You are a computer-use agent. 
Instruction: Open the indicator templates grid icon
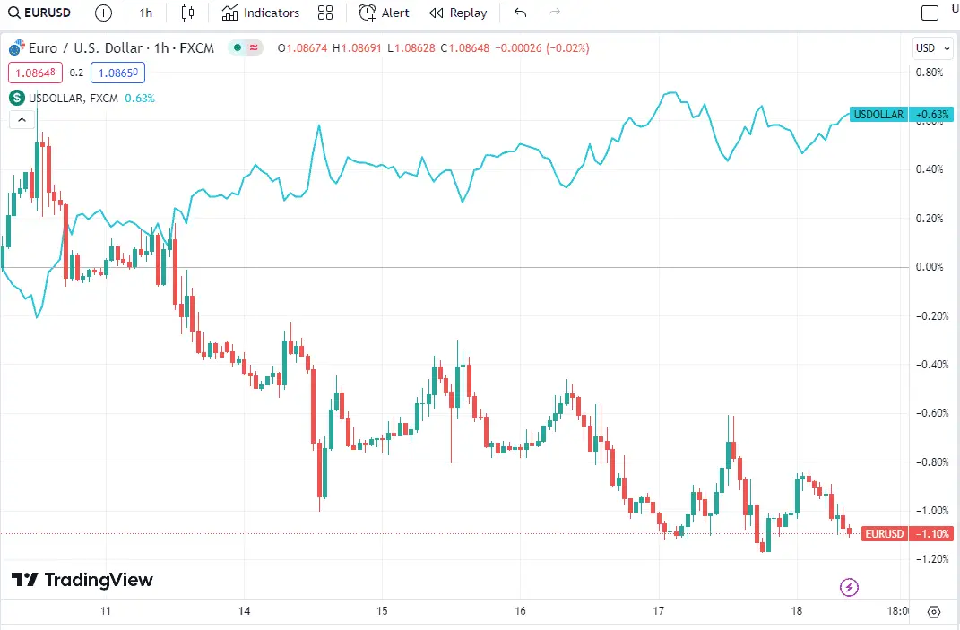(x=325, y=13)
